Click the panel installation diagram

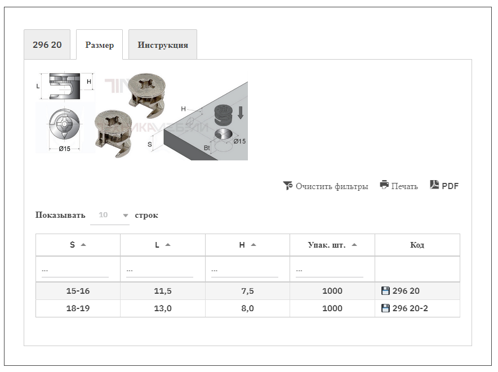[x=198, y=121]
